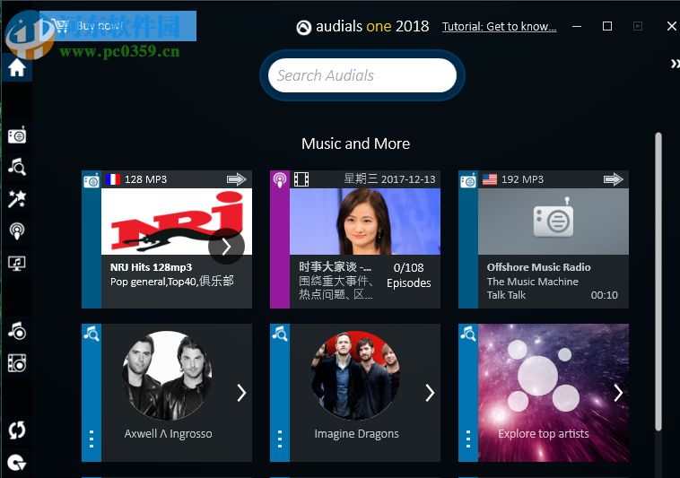Click chevron on Imagine Dragons card
The image size is (680, 478).
[430, 393]
